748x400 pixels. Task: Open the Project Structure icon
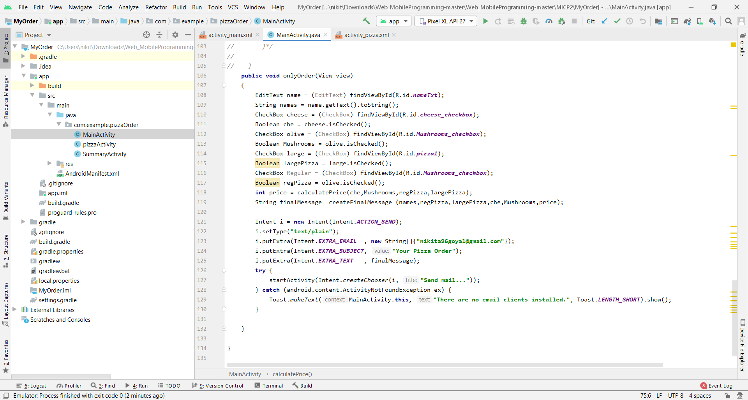click(x=658, y=21)
